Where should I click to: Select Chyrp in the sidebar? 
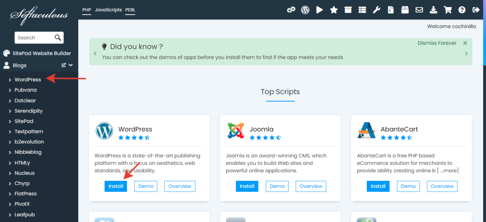(x=22, y=183)
